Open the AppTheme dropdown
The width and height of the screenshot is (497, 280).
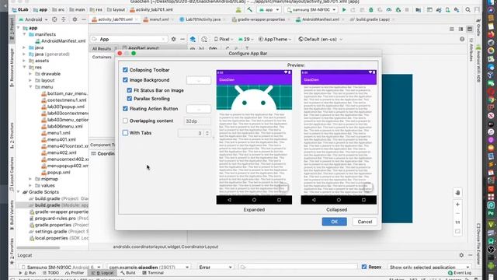tap(275, 39)
